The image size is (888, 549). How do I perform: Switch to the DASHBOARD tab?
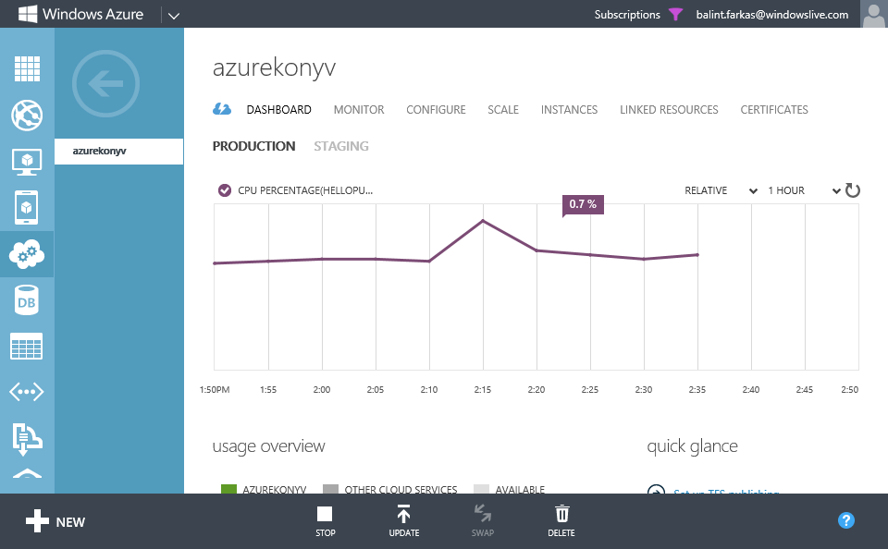(278, 110)
